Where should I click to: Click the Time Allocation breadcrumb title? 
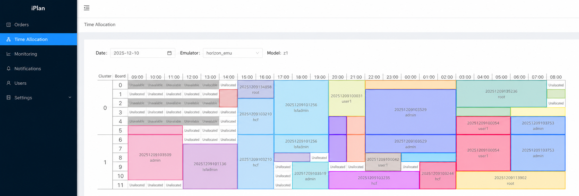pyautogui.click(x=100, y=24)
